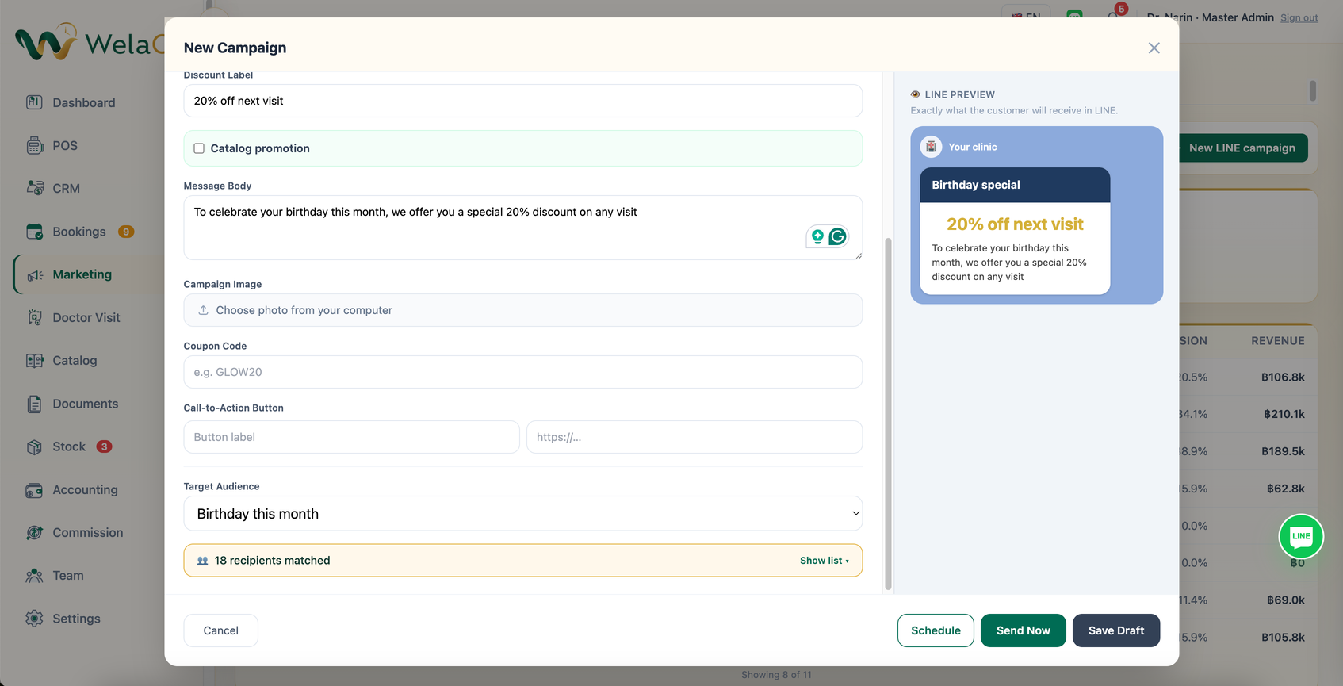Click the ฿106.8k revenue cell
This screenshot has height=686, width=1343.
coord(1283,377)
